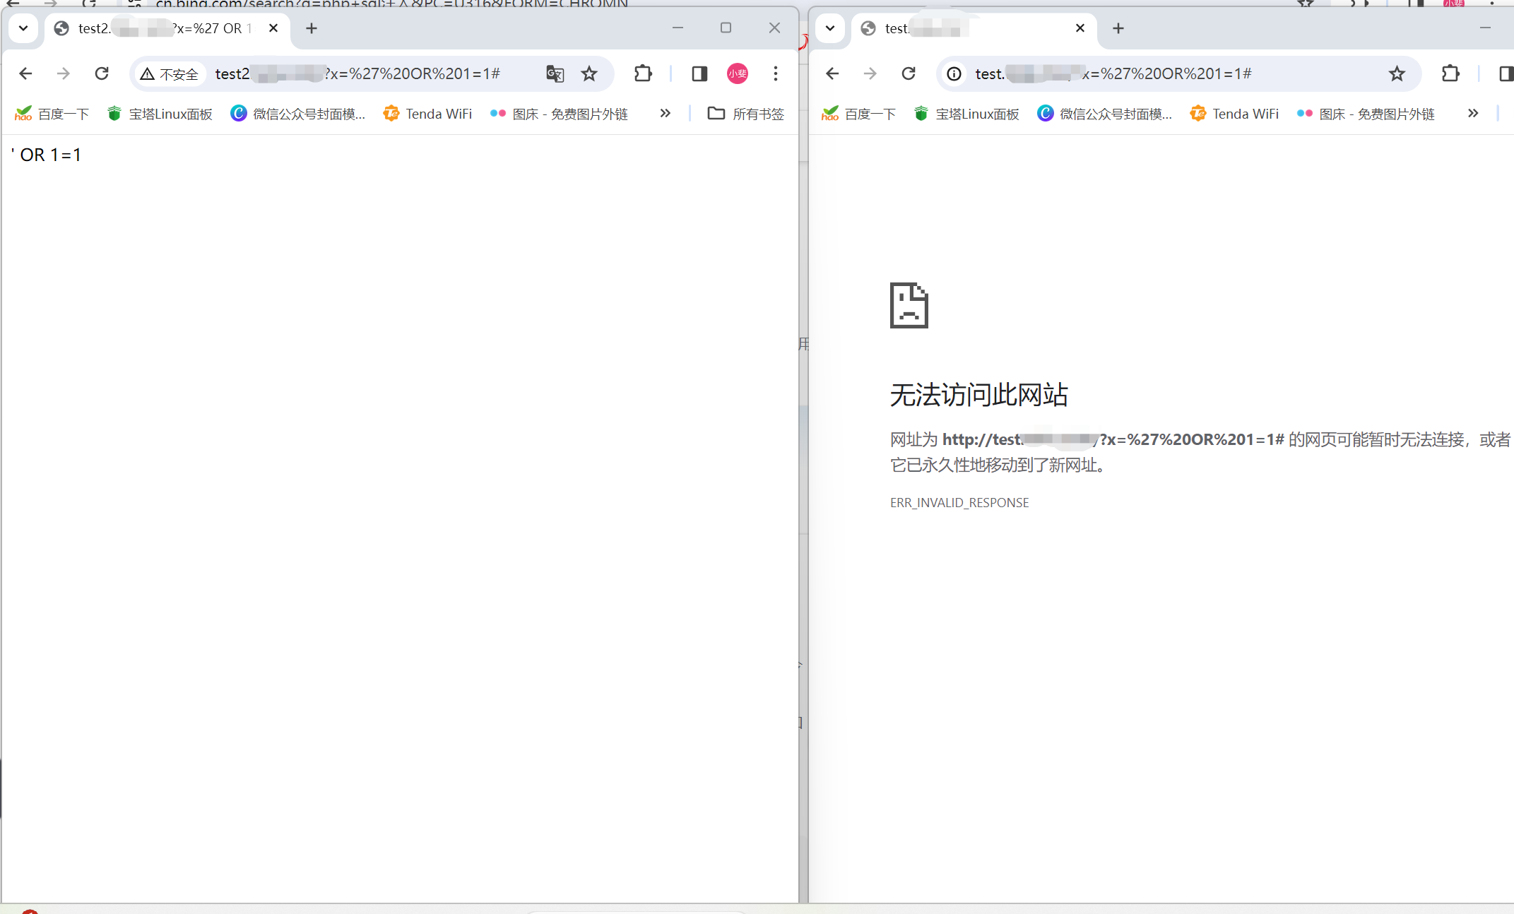Screen dimensions: 1514x914
Task: Open Extensions puzzle icon in right window
Action: pyautogui.click(x=1450, y=73)
